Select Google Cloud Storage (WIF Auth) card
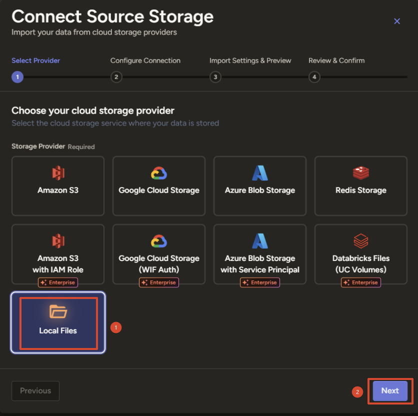The height and width of the screenshot is (416, 418). point(159,254)
